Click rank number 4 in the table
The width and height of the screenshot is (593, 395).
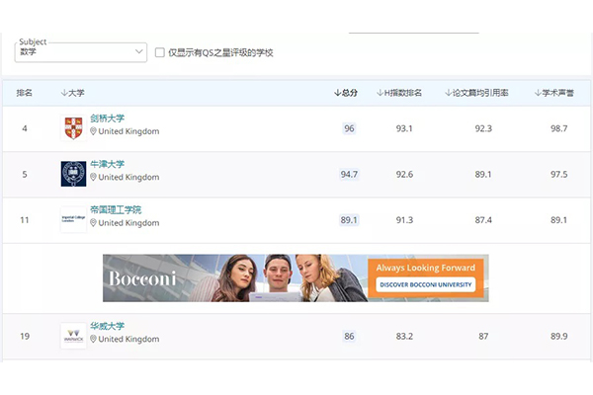[25, 128]
